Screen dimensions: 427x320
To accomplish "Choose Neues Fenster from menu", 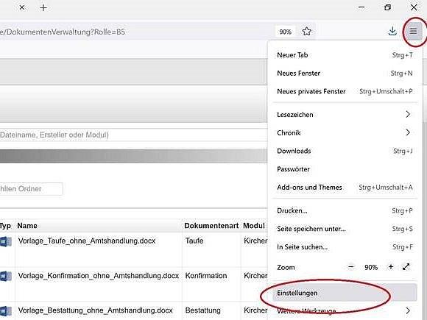I will click(345, 74).
